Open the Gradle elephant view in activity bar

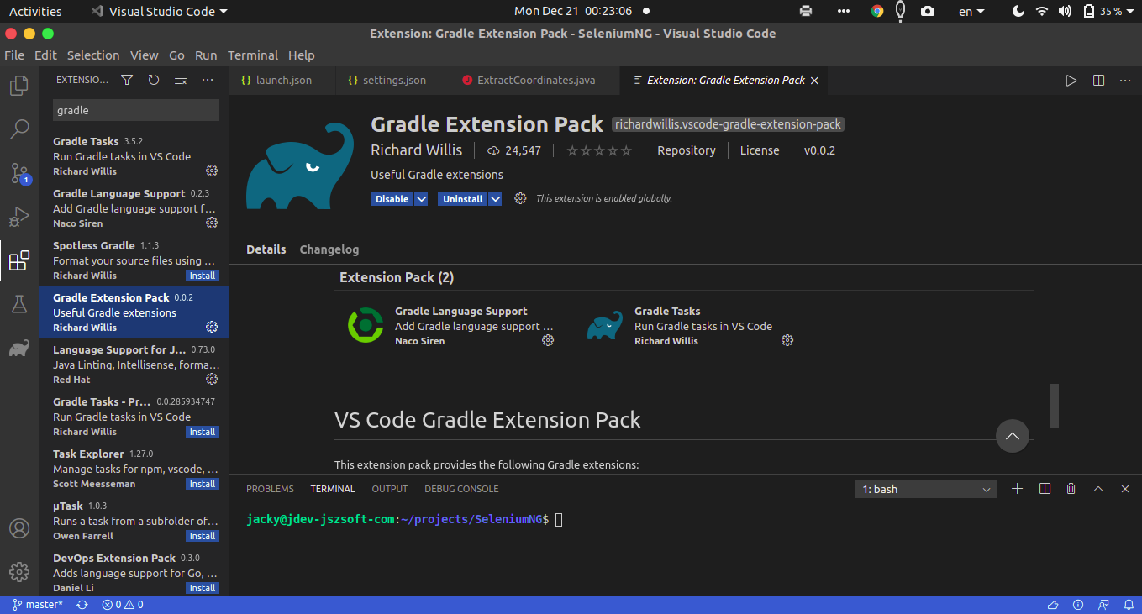[x=19, y=348]
